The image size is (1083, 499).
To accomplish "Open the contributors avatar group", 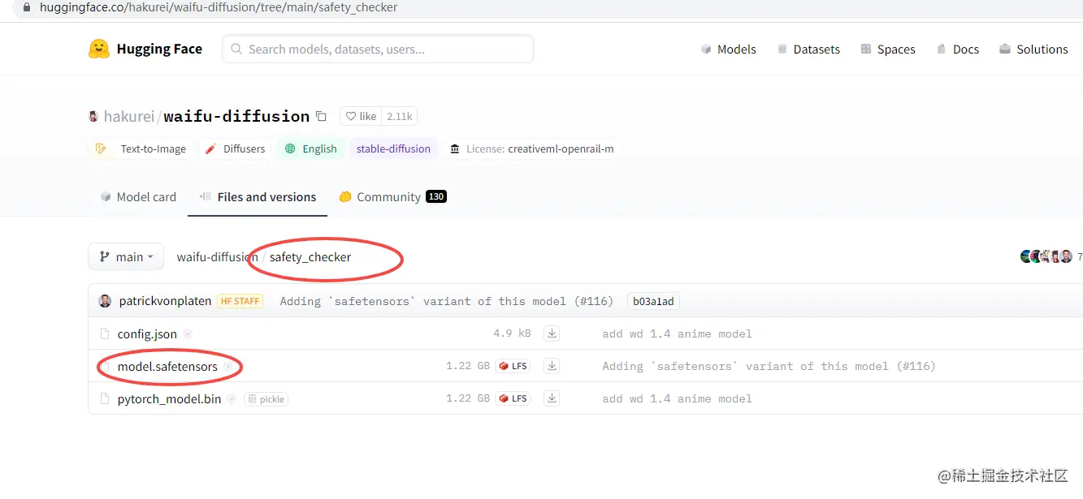I will click(x=1046, y=256).
